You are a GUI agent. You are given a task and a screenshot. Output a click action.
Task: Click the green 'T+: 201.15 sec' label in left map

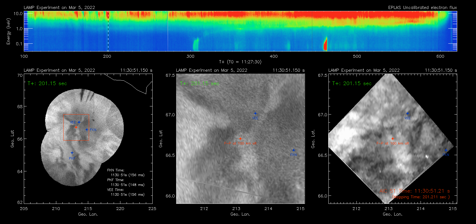pos(47,83)
